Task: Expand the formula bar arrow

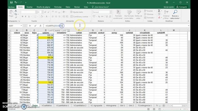Action: click(188, 26)
